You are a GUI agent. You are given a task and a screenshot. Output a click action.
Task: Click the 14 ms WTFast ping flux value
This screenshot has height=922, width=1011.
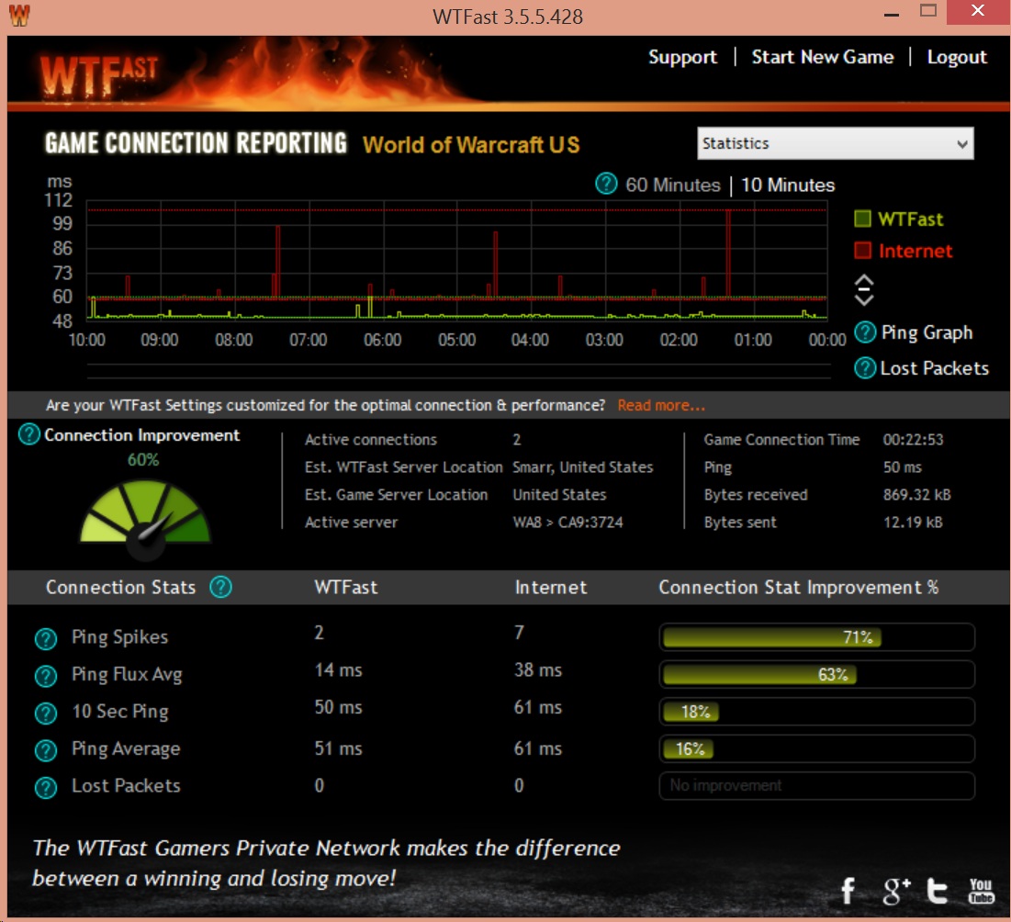(339, 670)
